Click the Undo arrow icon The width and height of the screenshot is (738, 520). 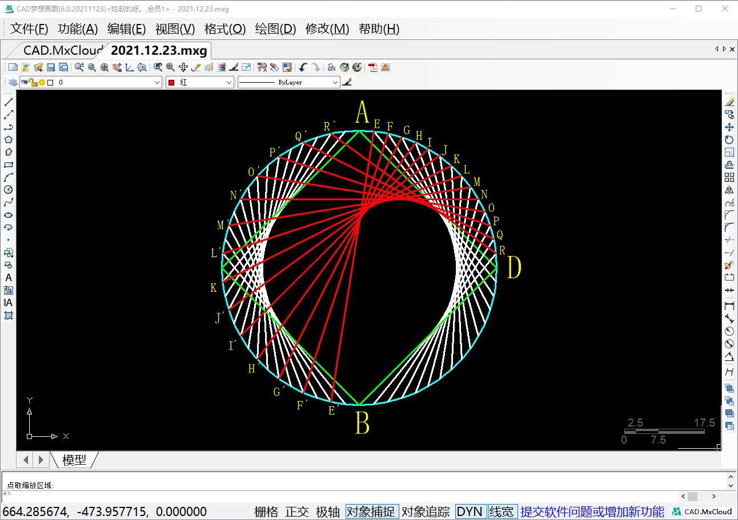[303, 67]
